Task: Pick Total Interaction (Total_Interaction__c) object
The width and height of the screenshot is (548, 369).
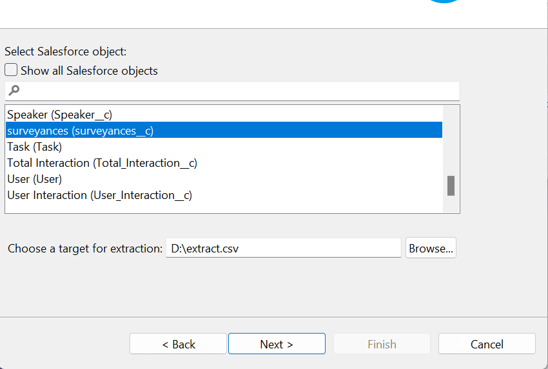Action: click(102, 163)
